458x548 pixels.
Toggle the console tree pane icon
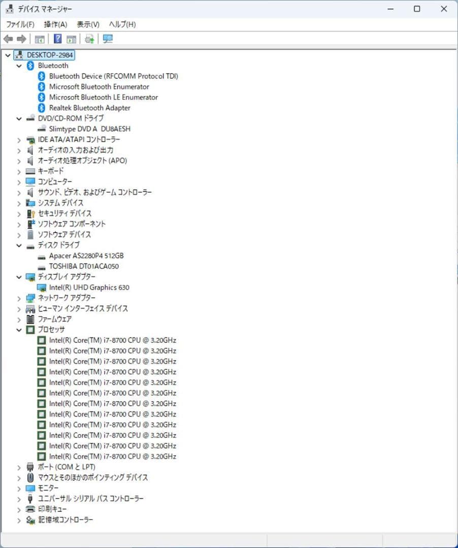click(x=40, y=39)
